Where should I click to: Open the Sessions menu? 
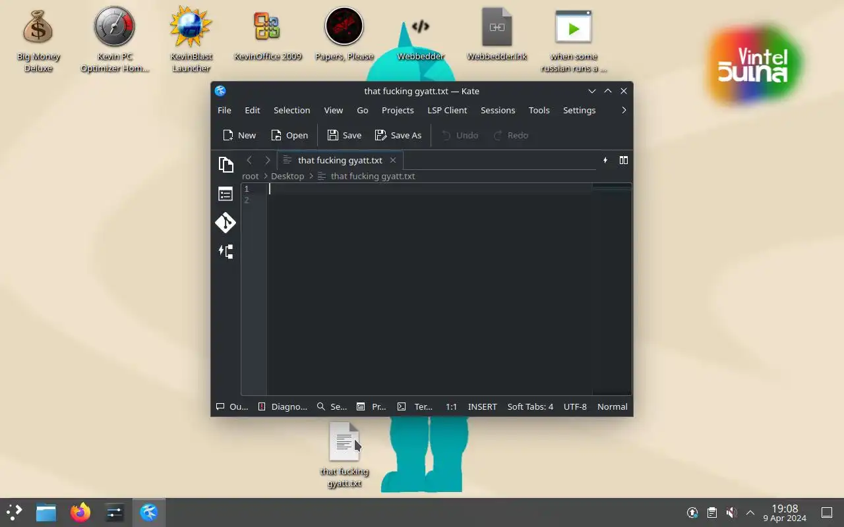pos(498,110)
